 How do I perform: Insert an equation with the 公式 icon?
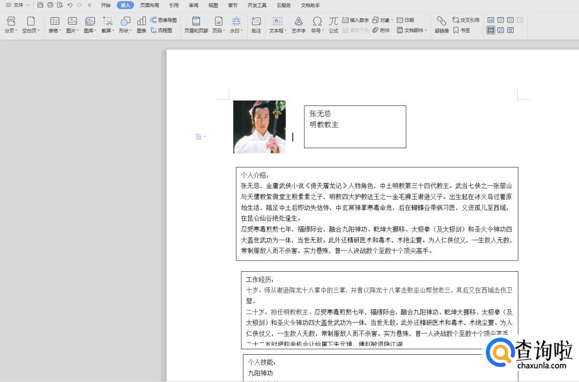tap(333, 24)
